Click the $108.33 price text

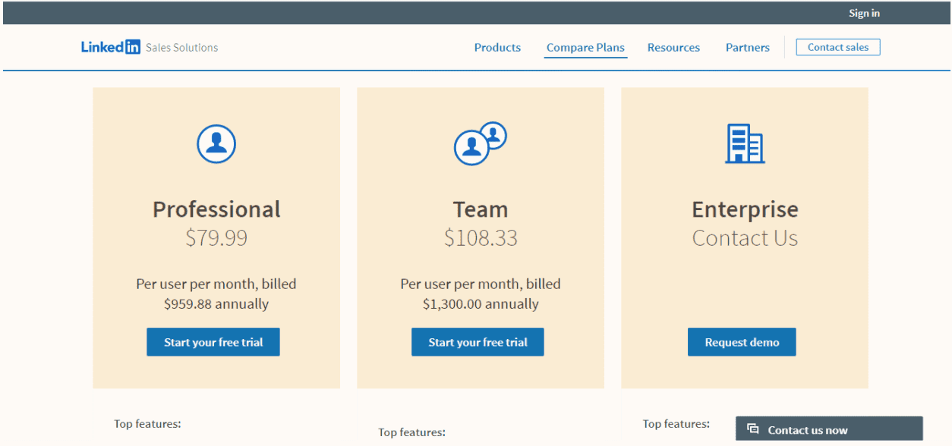[481, 238]
